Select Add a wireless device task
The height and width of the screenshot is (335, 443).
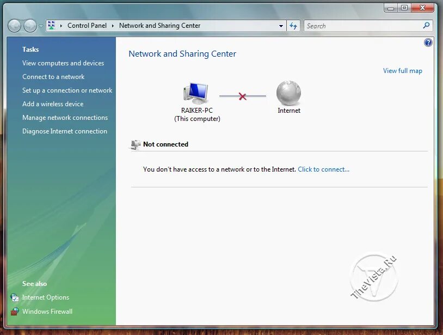(53, 104)
